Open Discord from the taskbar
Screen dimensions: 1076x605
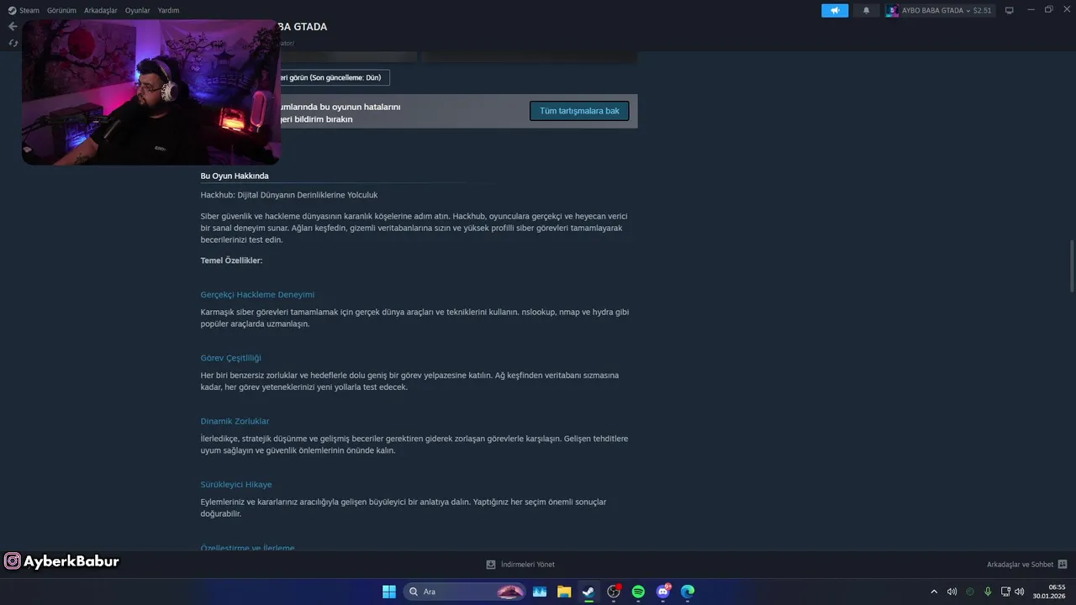point(663,592)
